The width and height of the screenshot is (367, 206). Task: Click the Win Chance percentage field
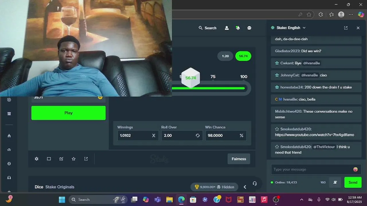pos(226,135)
